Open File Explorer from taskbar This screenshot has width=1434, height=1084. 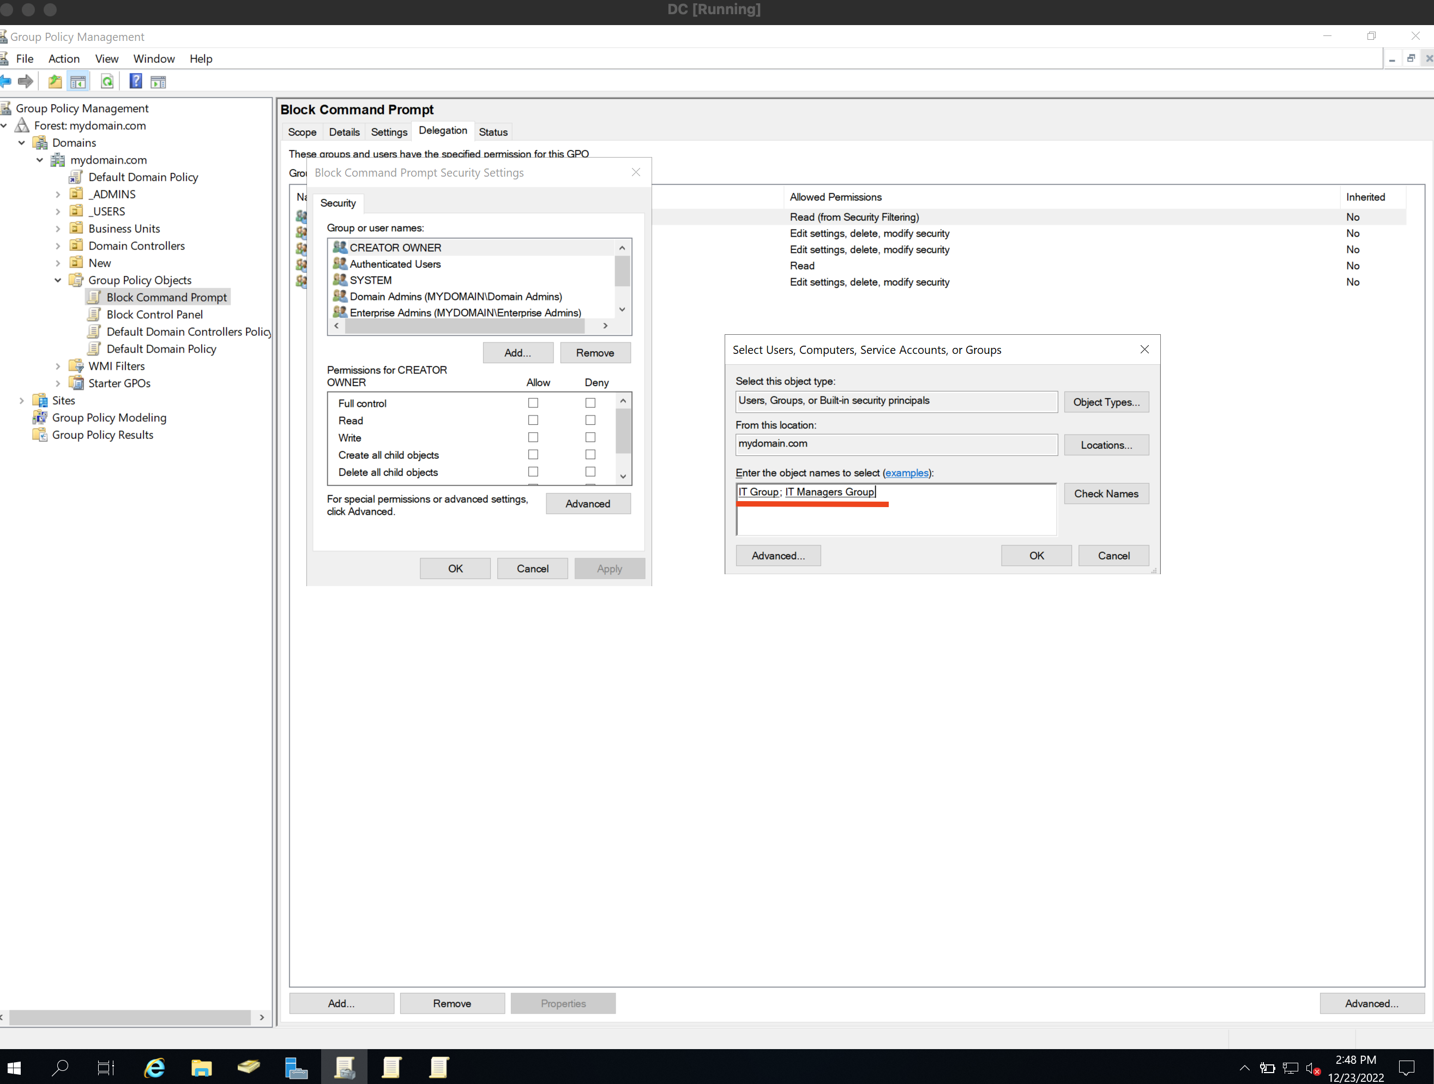(x=201, y=1068)
